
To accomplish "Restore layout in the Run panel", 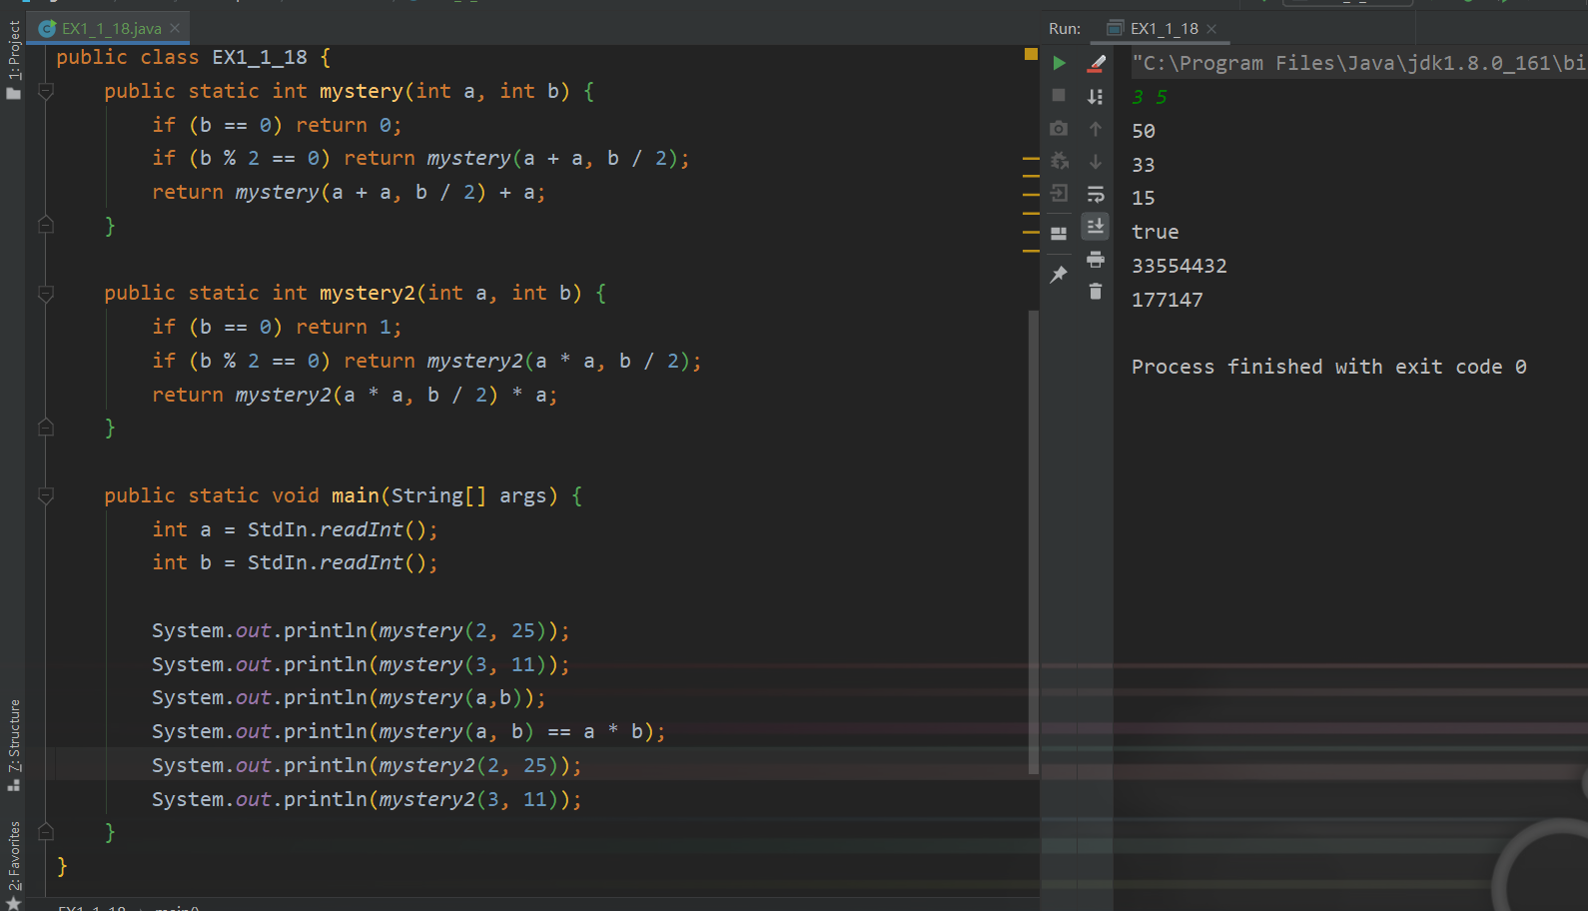I will pyautogui.click(x=1059, y=234).
